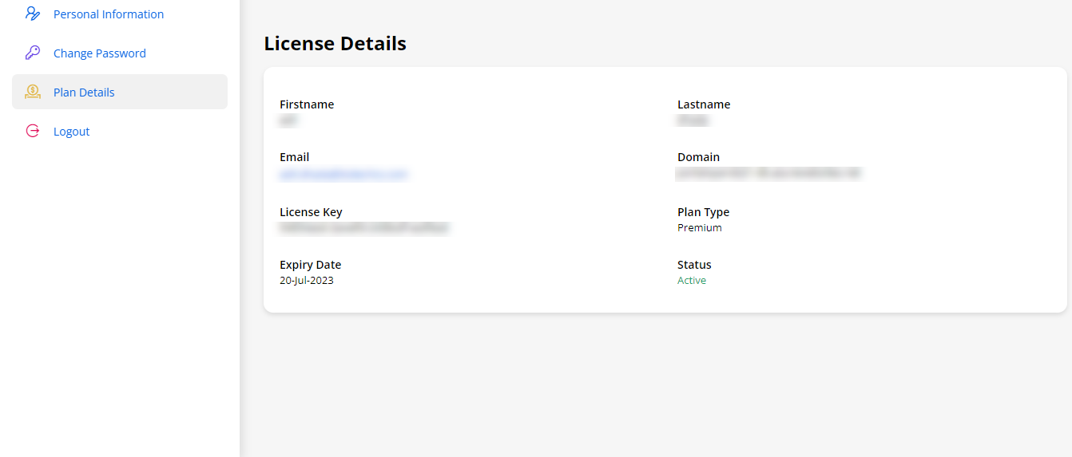Go to Change Password menu label

(x=100, y=53)
